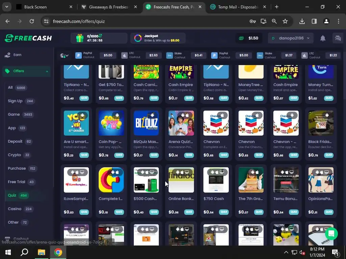Screen dimensions: 346x259
Task: Select the Casino offers category
Action: 20,209
